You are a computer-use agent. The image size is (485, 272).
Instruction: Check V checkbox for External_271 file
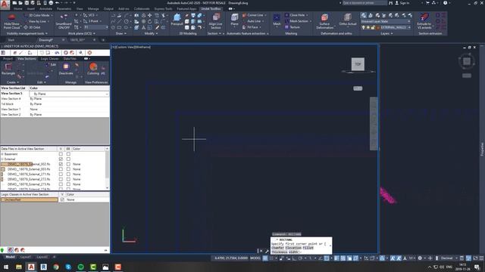(x=61, y=174)
